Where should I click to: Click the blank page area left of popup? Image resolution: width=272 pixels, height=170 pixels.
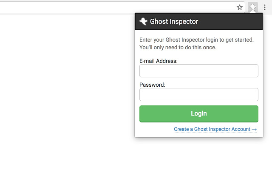[64, 85]
